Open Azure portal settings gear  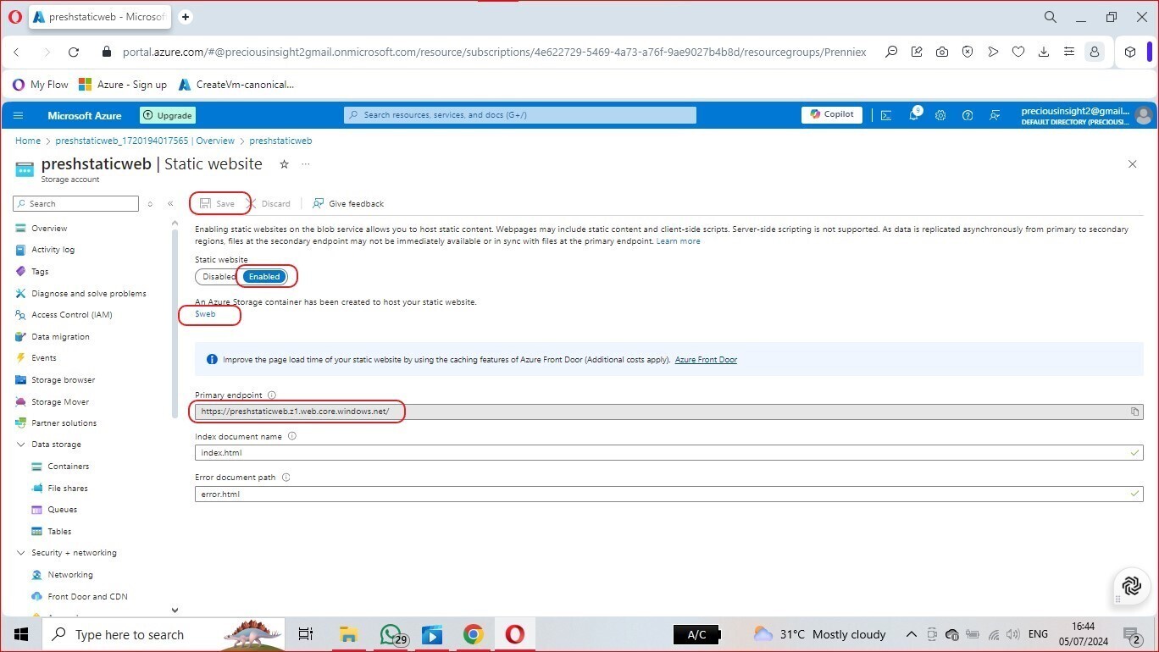[940, 115]
